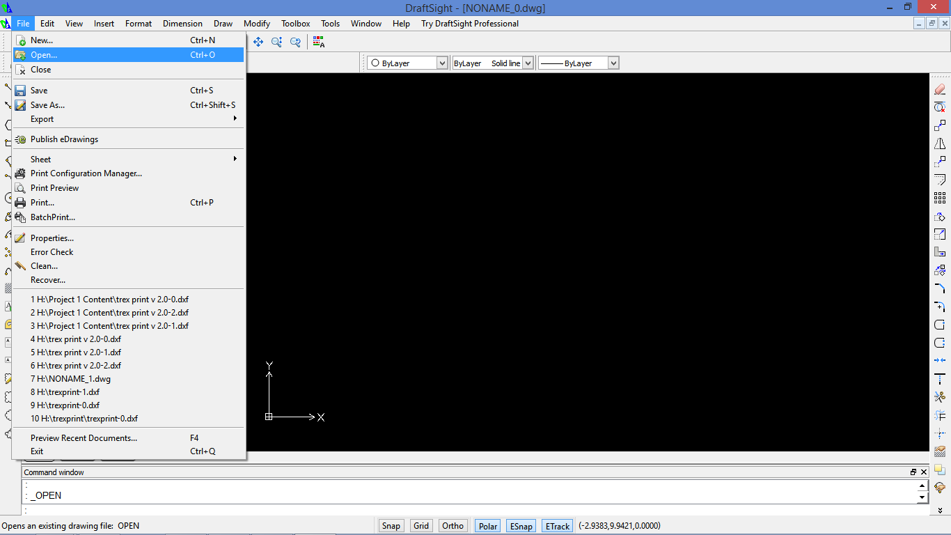This screenshot has width=951, height=535.
Task: Float the Command window panel
Action: tap(913, 472)
